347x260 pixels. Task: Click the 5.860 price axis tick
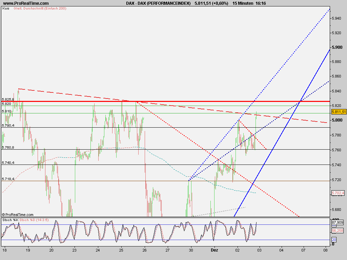(x=336, y=76)
